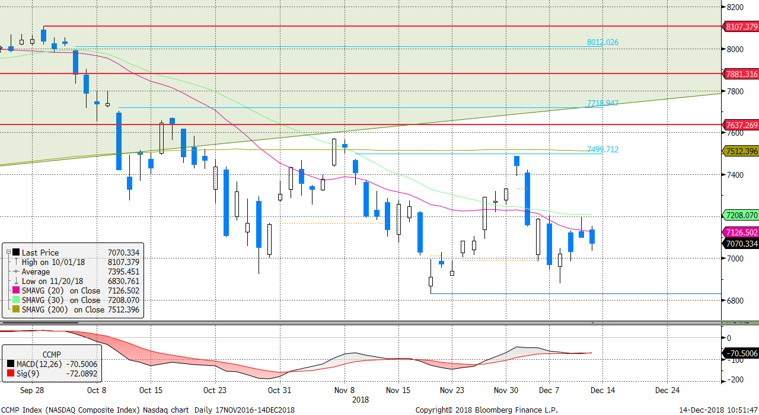Click the red 7637.269 price tag
759x415 pixels.
(741, 125)
